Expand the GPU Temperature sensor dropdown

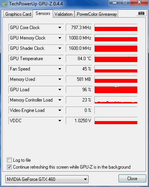(x=60, y=59)
